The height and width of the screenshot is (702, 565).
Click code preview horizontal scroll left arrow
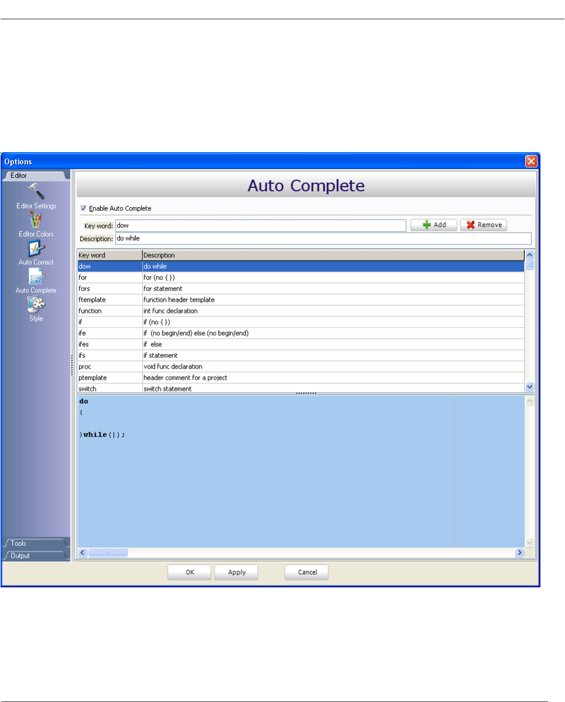click(x=82, y=552)
